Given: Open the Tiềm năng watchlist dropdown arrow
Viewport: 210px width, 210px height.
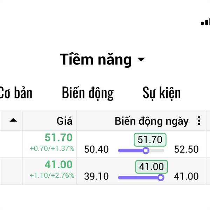Looking at the screenshot, I should point(141,59).
